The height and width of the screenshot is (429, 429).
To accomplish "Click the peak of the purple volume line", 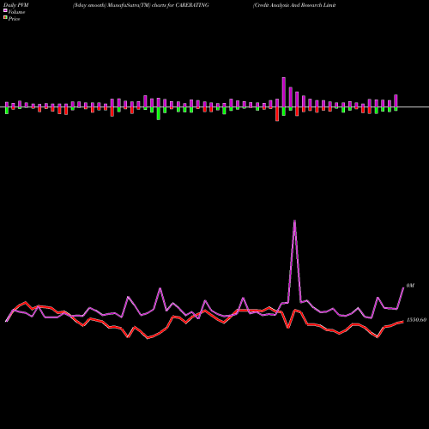I will click(x=294, y=221).
